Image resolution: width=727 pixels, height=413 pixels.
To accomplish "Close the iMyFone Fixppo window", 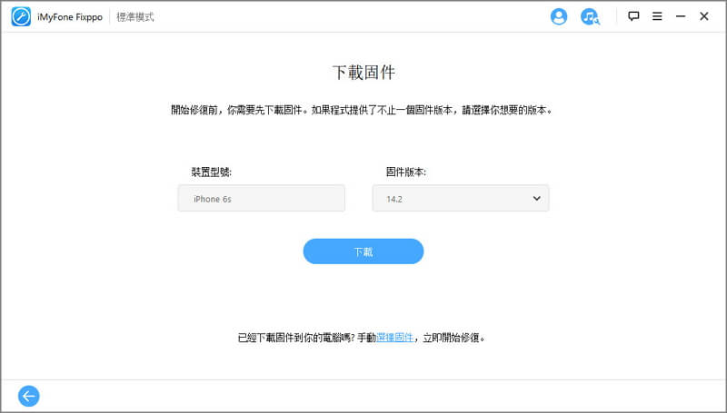I will point(703,16).
